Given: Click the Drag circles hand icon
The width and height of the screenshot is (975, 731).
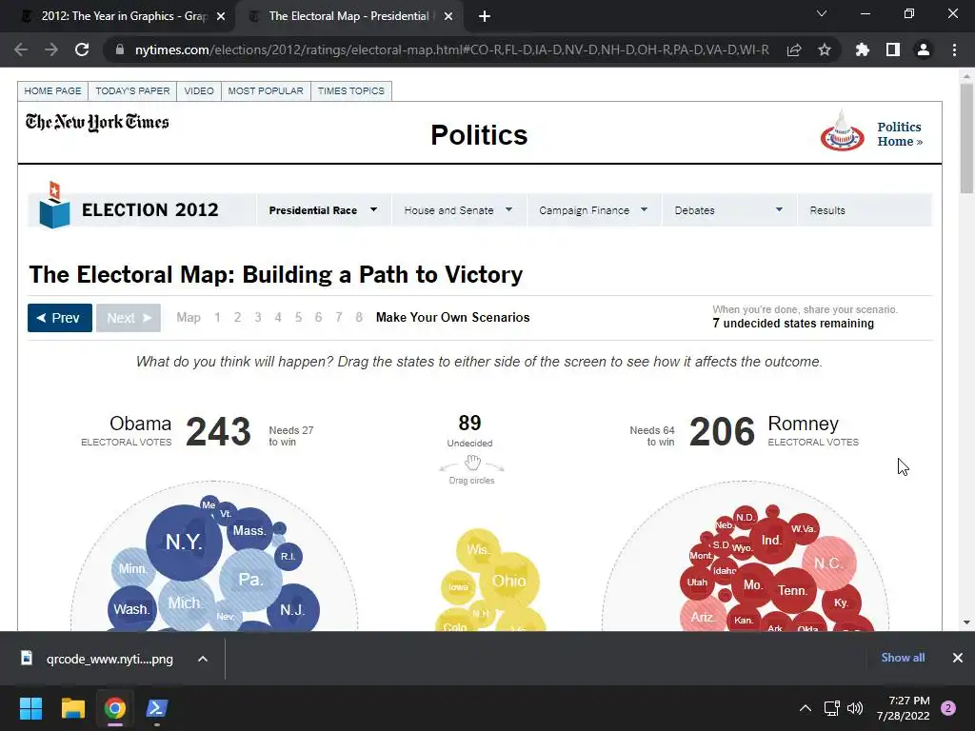Looking at the screenshot, I should pyautogui.click(x=472, y=463).
